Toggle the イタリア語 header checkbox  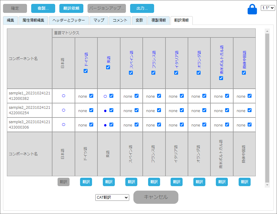[x=176, y=73]
